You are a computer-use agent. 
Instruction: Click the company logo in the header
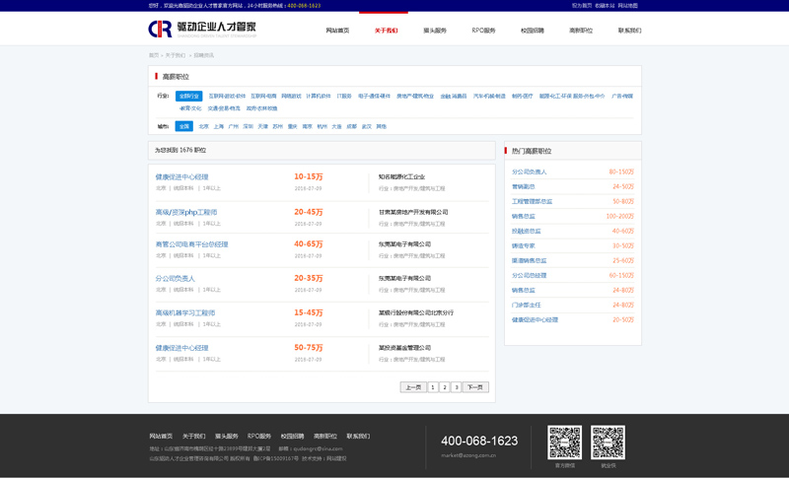pos(202,29)
